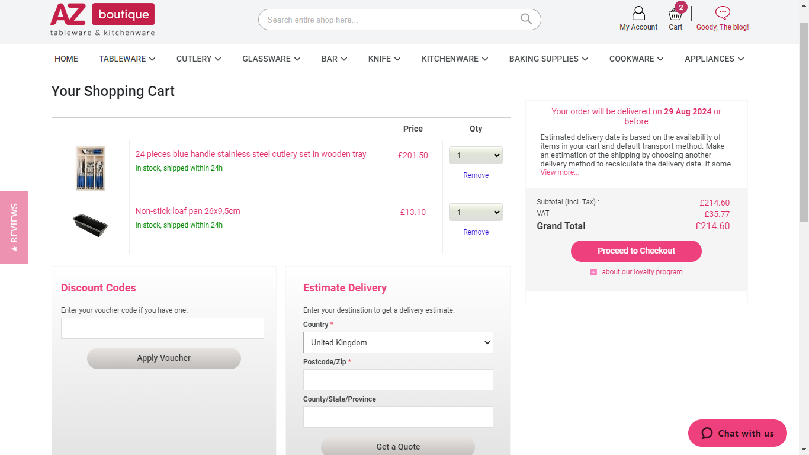Open the Cart basket icon
The width and height of the screenshot is (809, 455).
coord(675,14)
